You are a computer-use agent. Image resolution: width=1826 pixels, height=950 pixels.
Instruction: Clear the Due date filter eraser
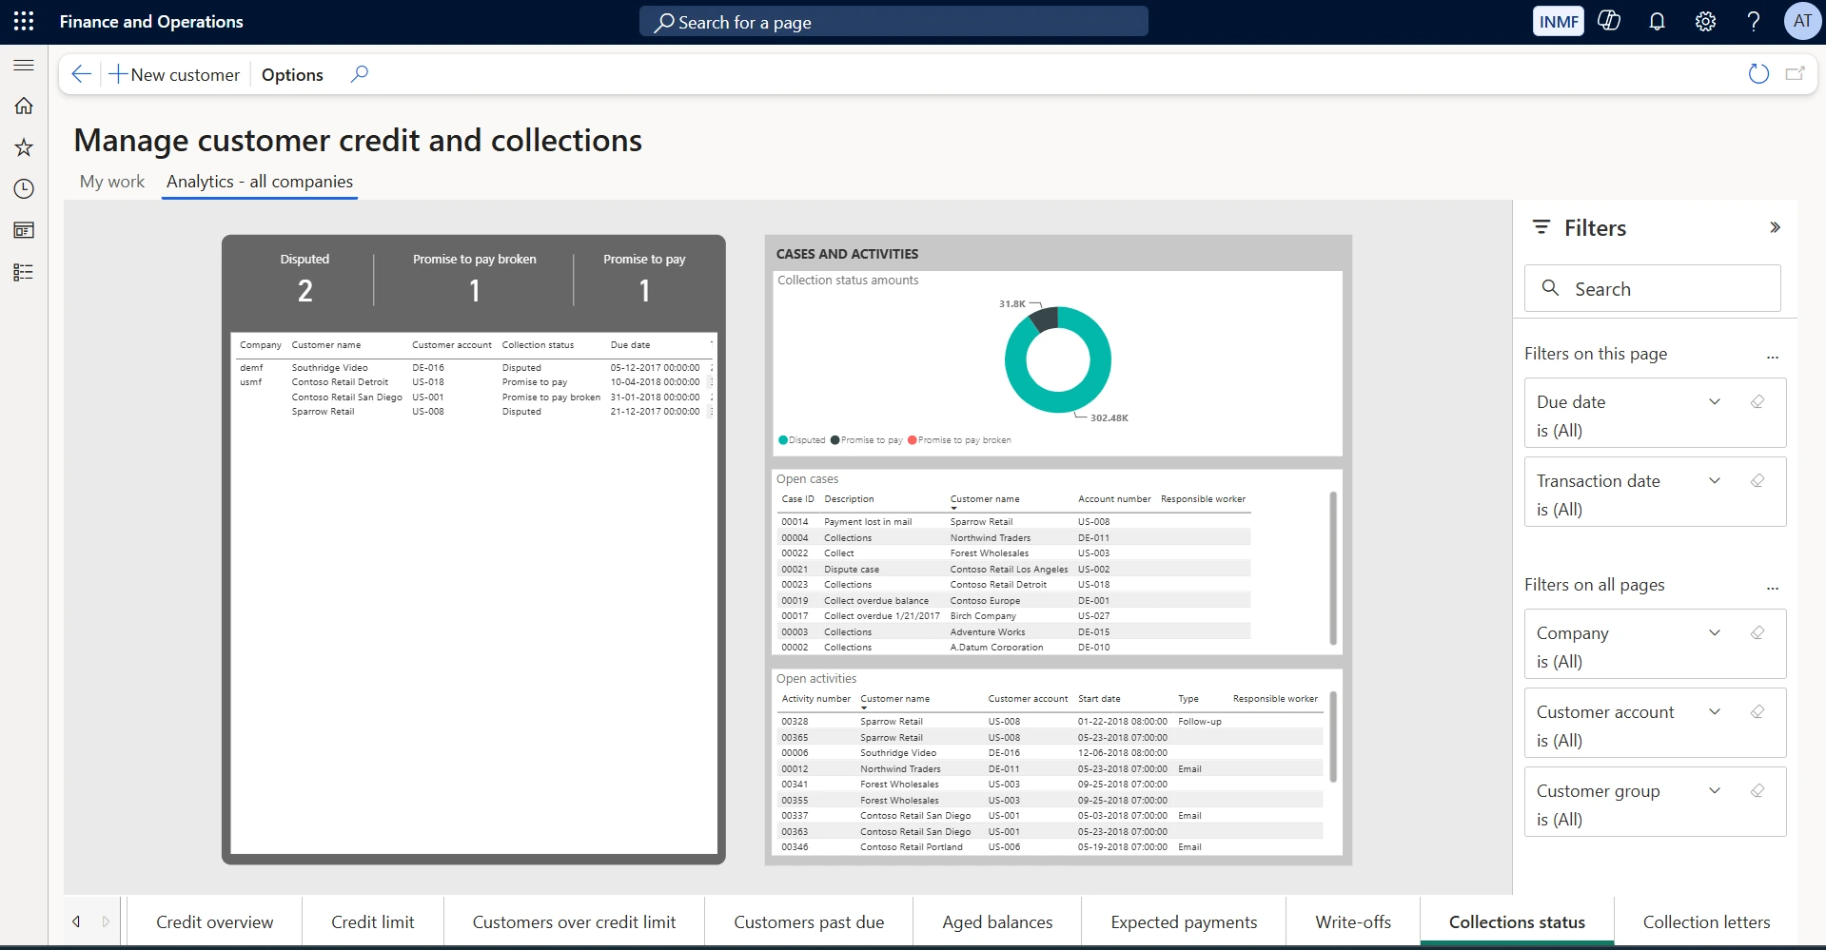pyautogui.click(x=1757, y=401)
